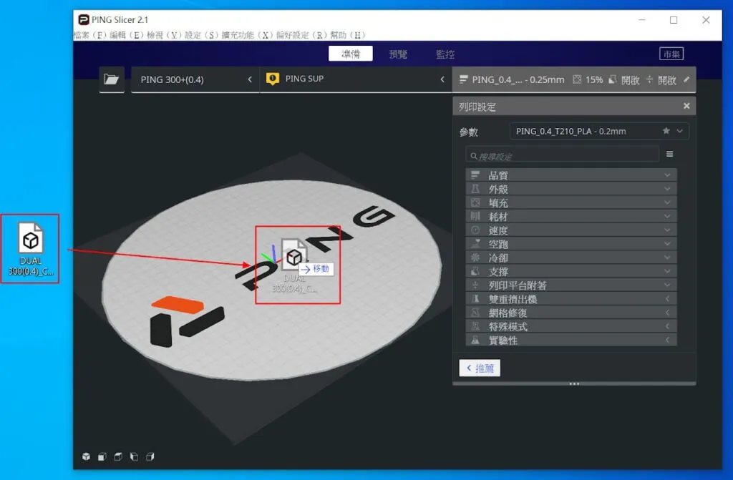Close the 列印設定 panel
The height and width of the screenshot is (480, 733).
(x=686, y=106)
